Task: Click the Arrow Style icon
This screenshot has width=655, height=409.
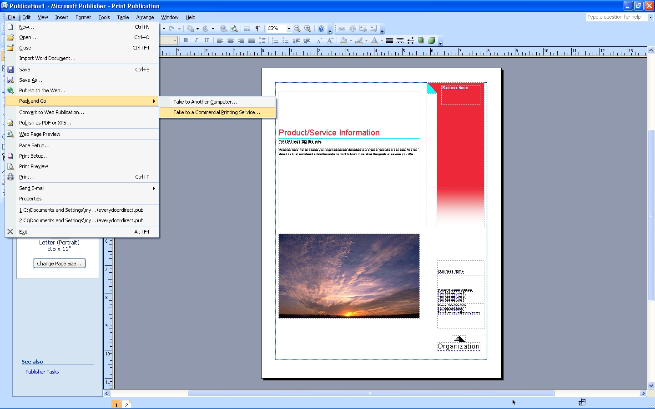Action: (x=410, y=40)
